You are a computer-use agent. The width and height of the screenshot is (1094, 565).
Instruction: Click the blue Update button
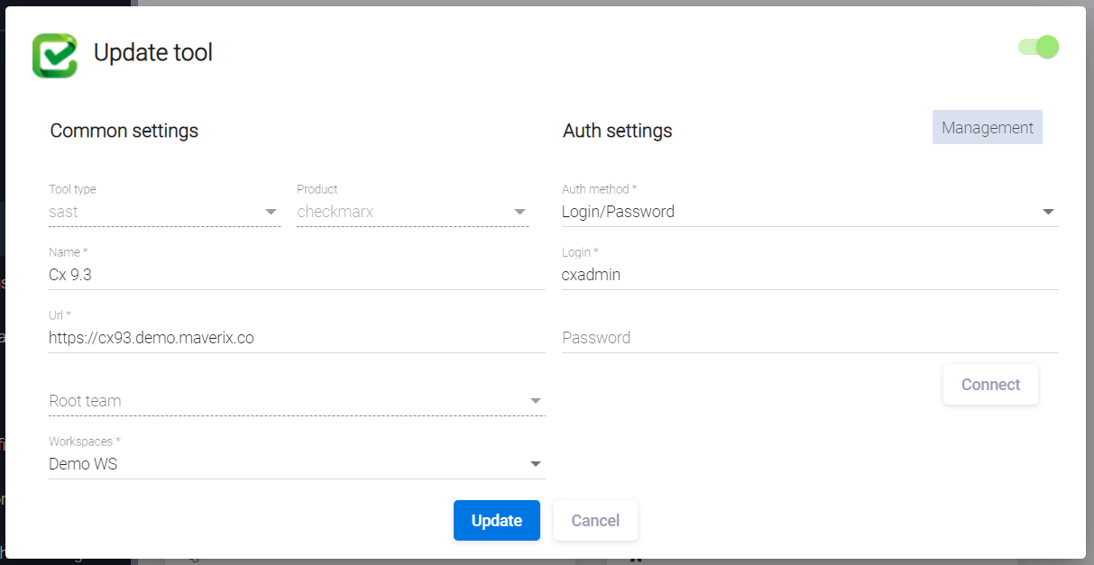point(496,521)
